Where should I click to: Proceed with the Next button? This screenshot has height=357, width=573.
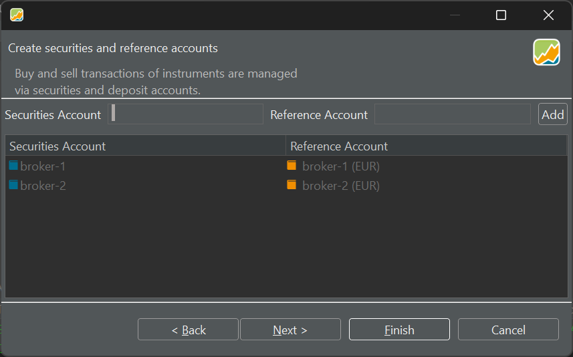coord(290,330)
